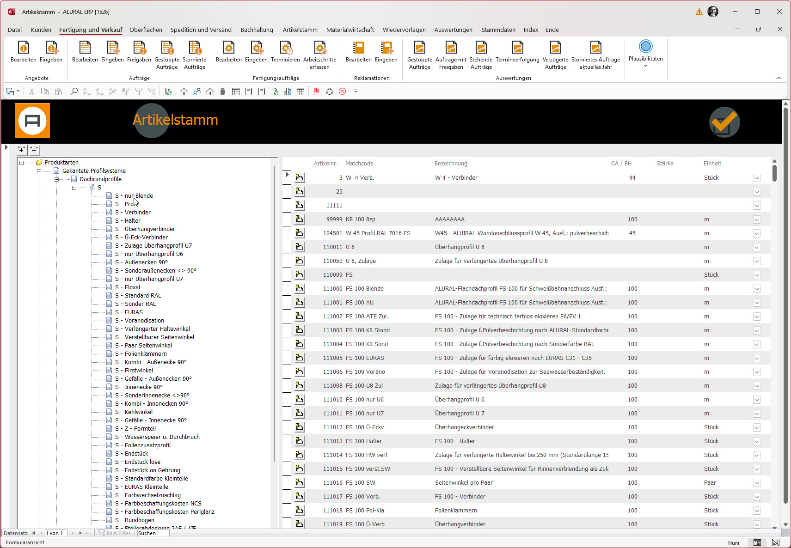
Task: Collapse the Dachrandprofile tree node
Action: [56, 179]
